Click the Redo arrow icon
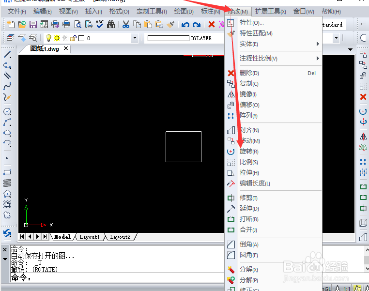Image resolution: width=369 pixels, height=291 pixels. pyautogui.click(x=197, y=25)
